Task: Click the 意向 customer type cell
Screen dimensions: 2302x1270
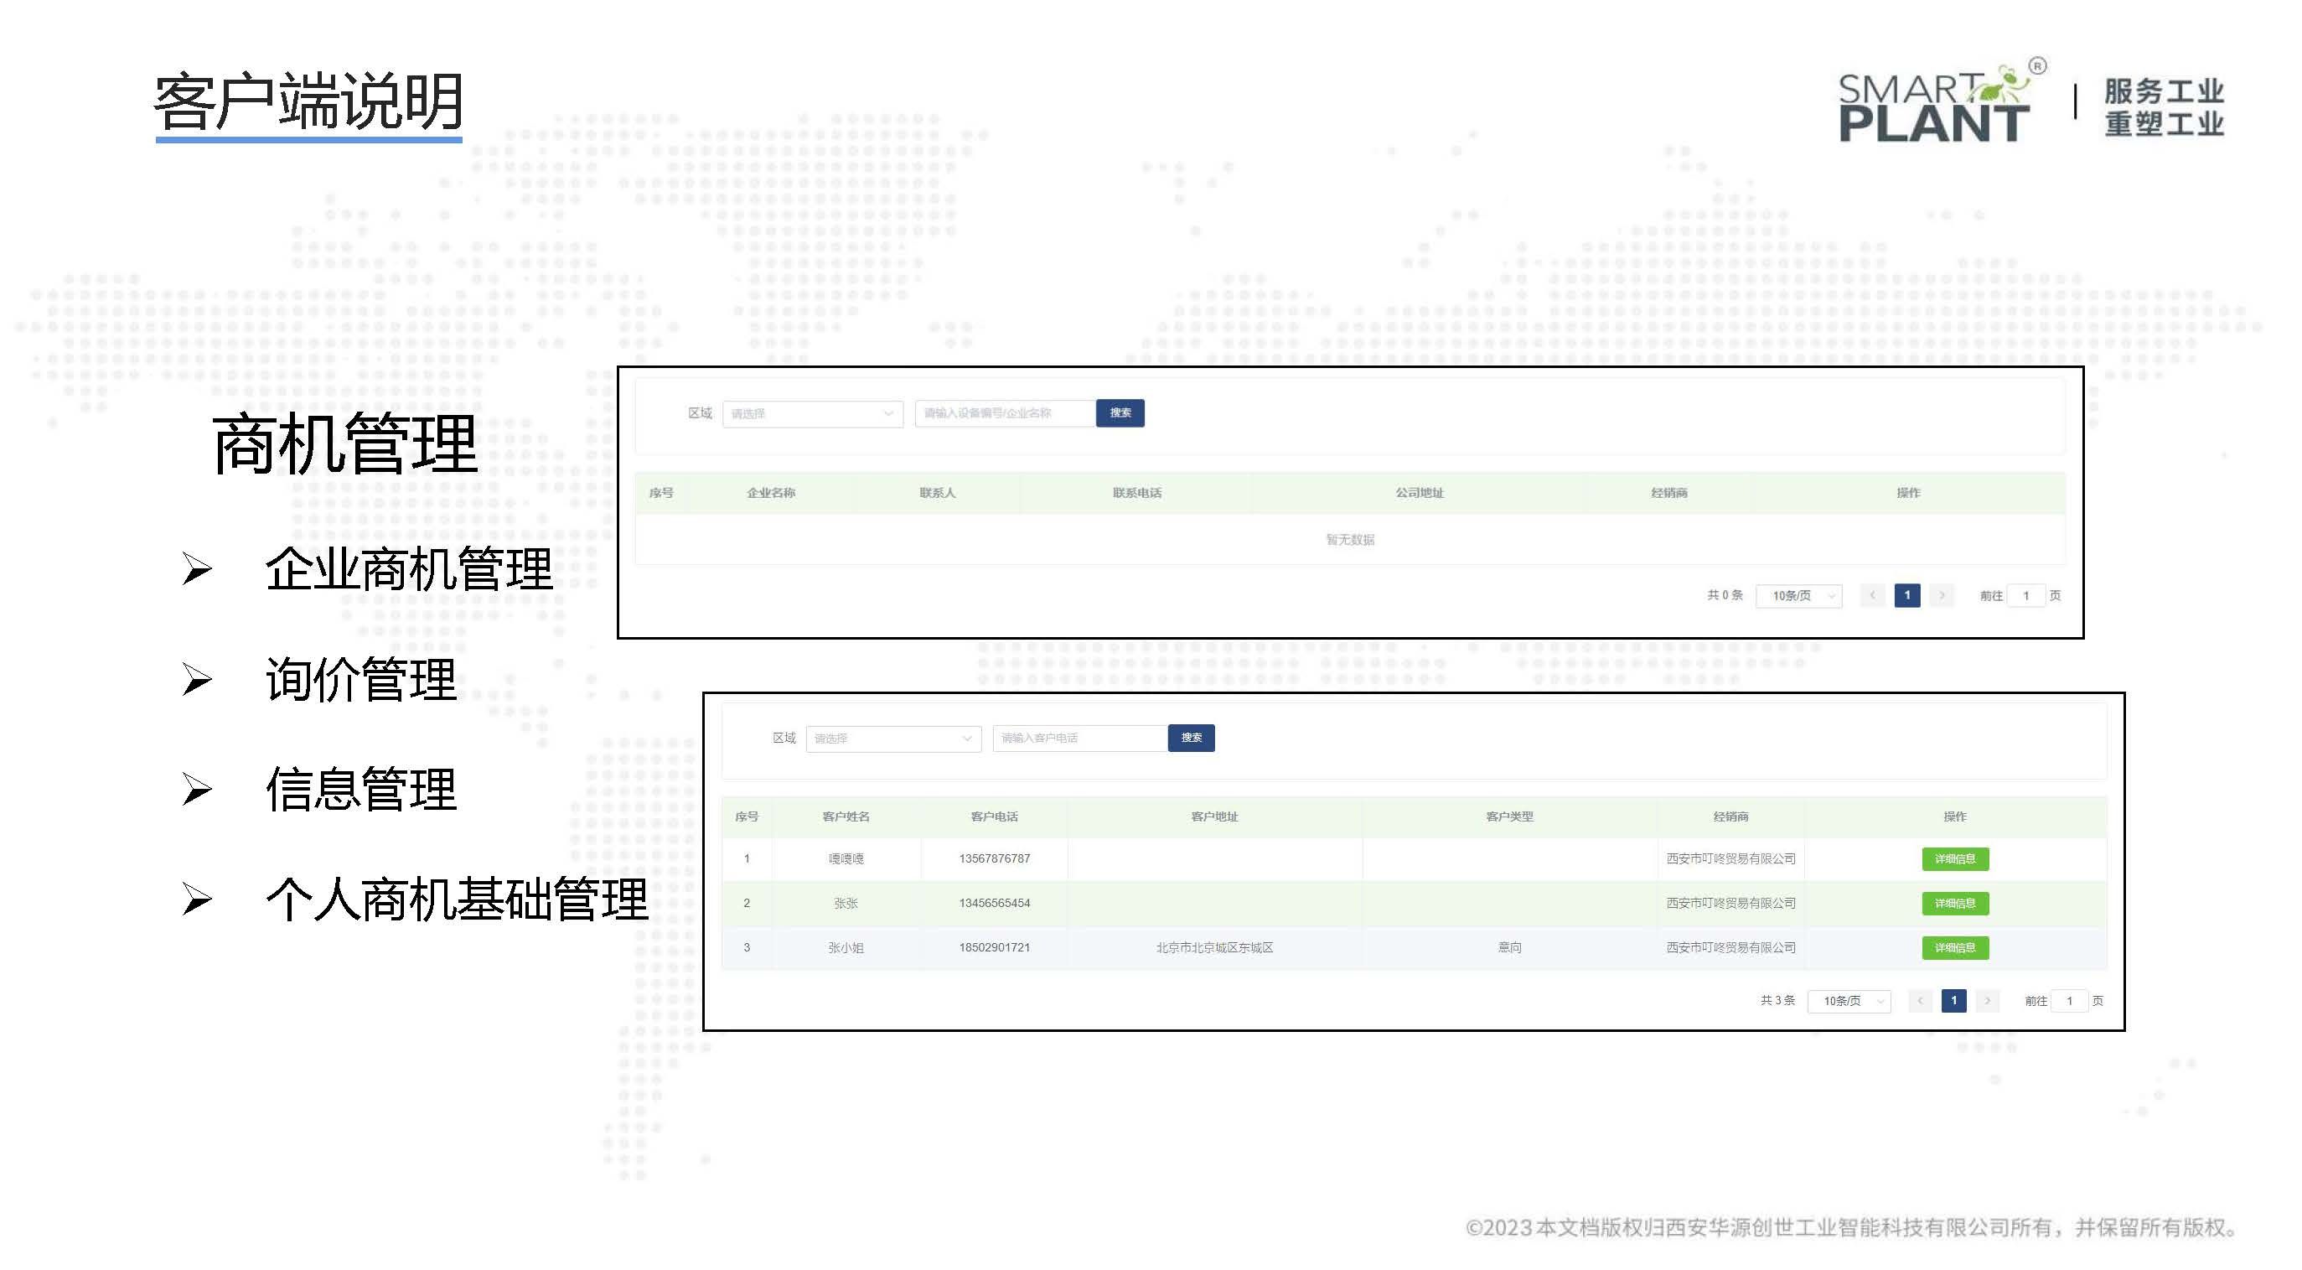Action: pyautogui.click(x=1509, y=948)
